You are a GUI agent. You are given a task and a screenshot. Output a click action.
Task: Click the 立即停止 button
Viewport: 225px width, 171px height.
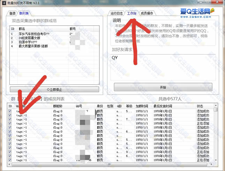54,89
